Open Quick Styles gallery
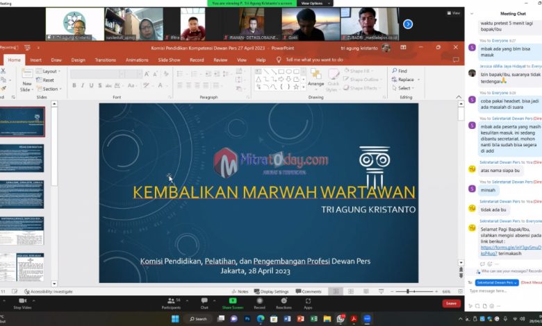 (333, 80)
